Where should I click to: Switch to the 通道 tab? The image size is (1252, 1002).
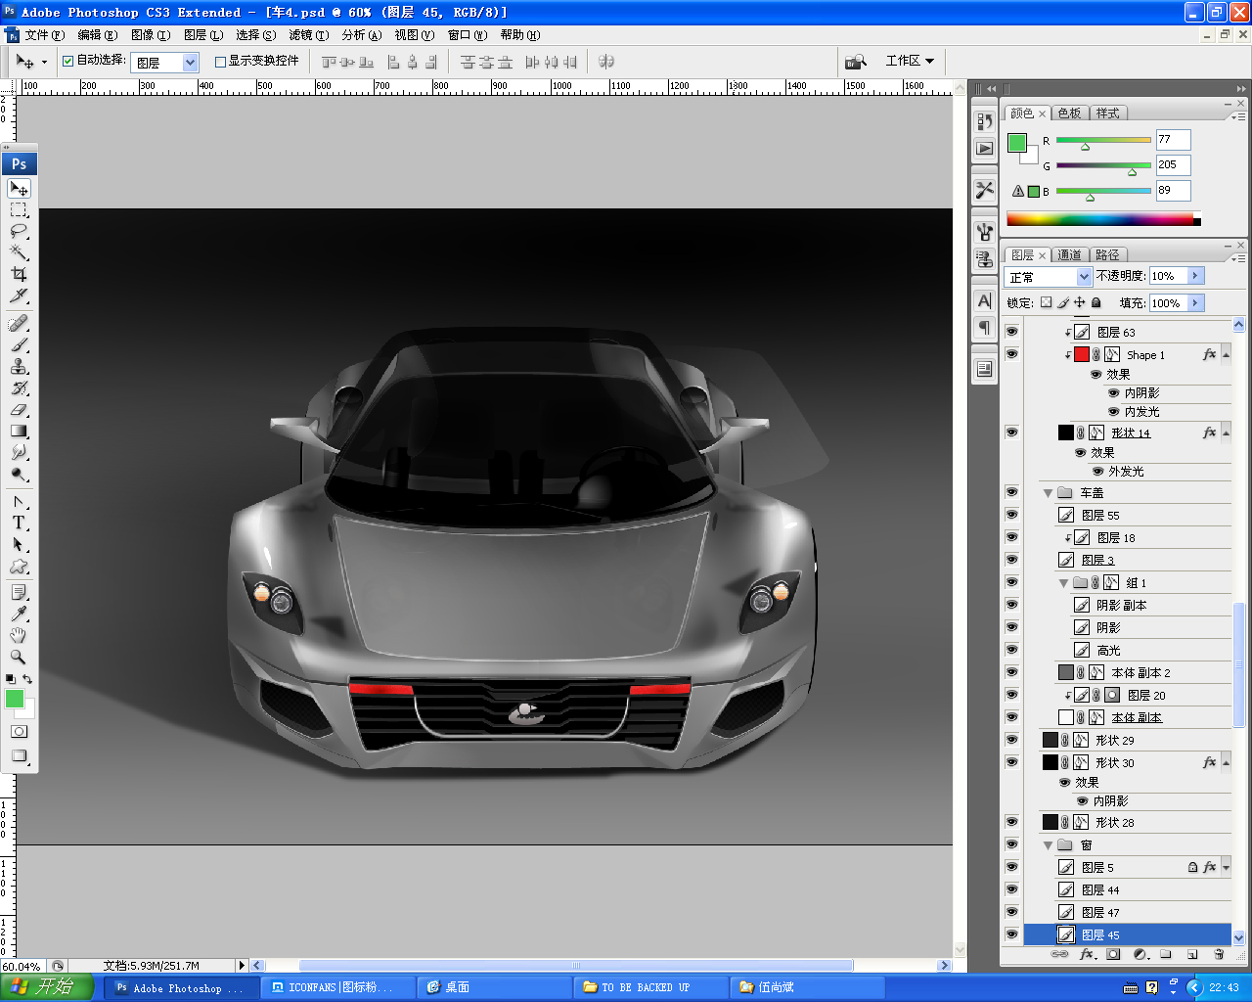pos(1069,254)
